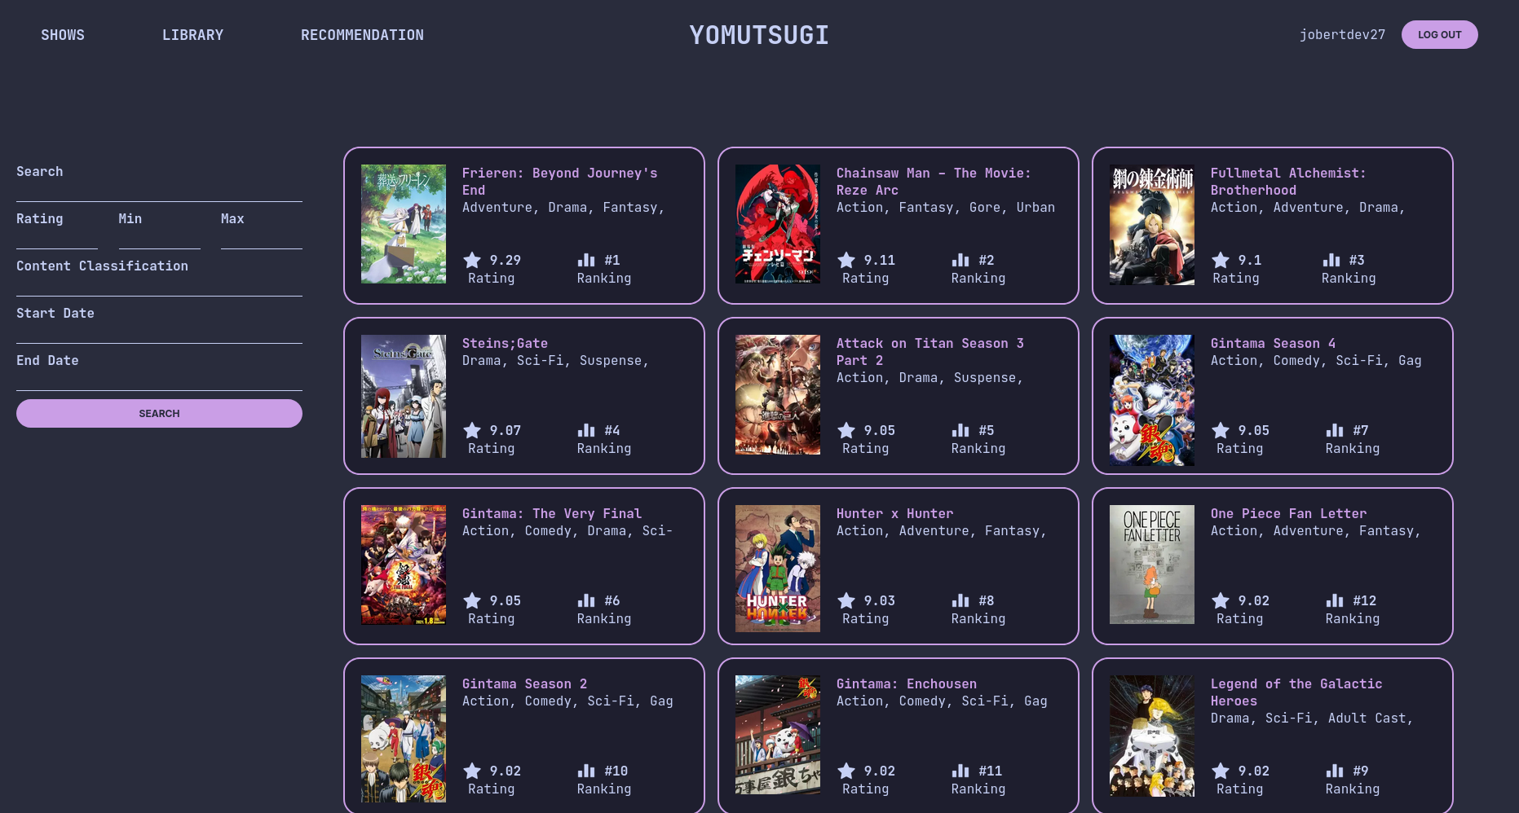Submit filters with the SEARCH button
1519x813 pixels.
[x=159, y=413]
